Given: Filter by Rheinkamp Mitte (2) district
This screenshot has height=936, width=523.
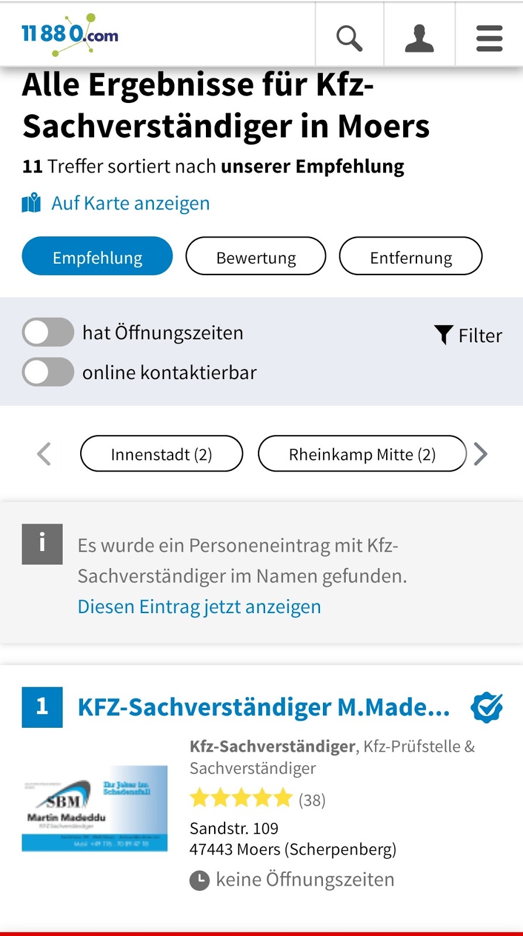Looking at the screenshot, I should [362, 454].
